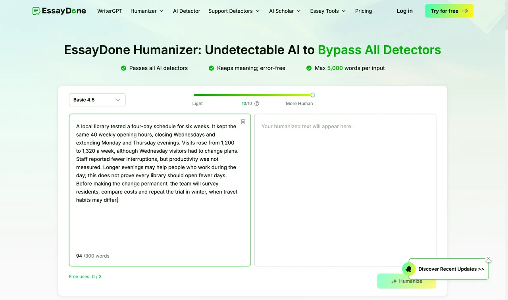Viewport: 508px width, 300px height.
Task: Click the More Human slider label
Action: (299, 104)
